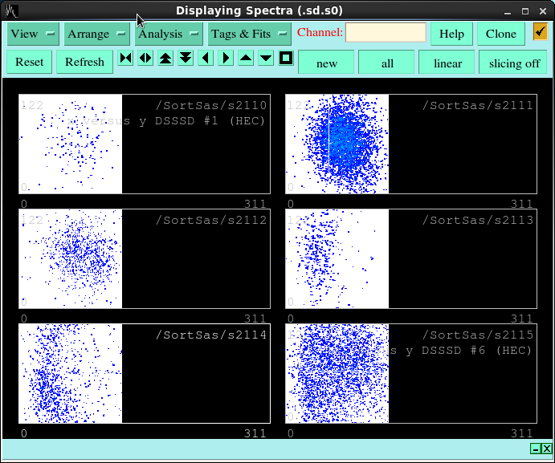Click the spectrum app icon in title bar
This screenshot has height=463, width=555.
(12, 11)
